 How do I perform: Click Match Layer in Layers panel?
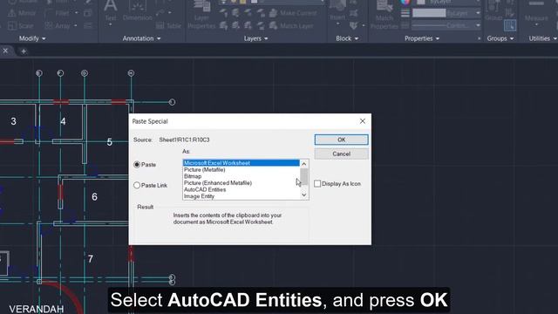point(291,25)
